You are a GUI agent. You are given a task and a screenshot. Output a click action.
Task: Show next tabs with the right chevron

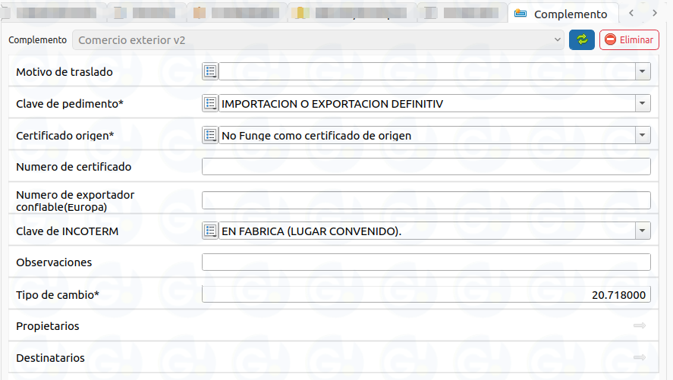pos(655,13)
